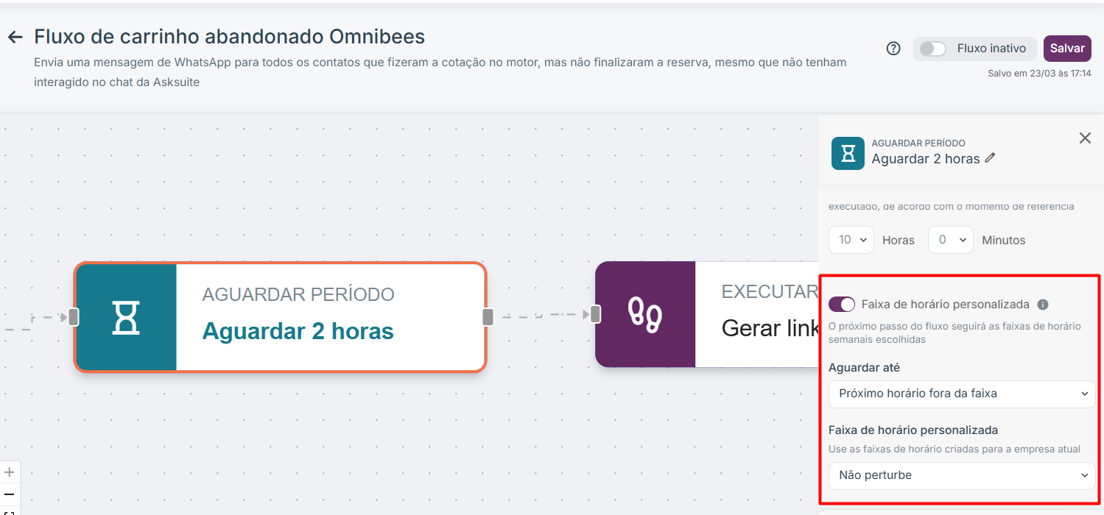This screenshot has width=1104, height=515.
Task: Go back using the arrow beside flow title
Action: [15, 37]
